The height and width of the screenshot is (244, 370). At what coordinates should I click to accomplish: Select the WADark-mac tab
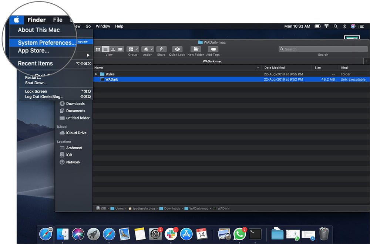point(212,61)
